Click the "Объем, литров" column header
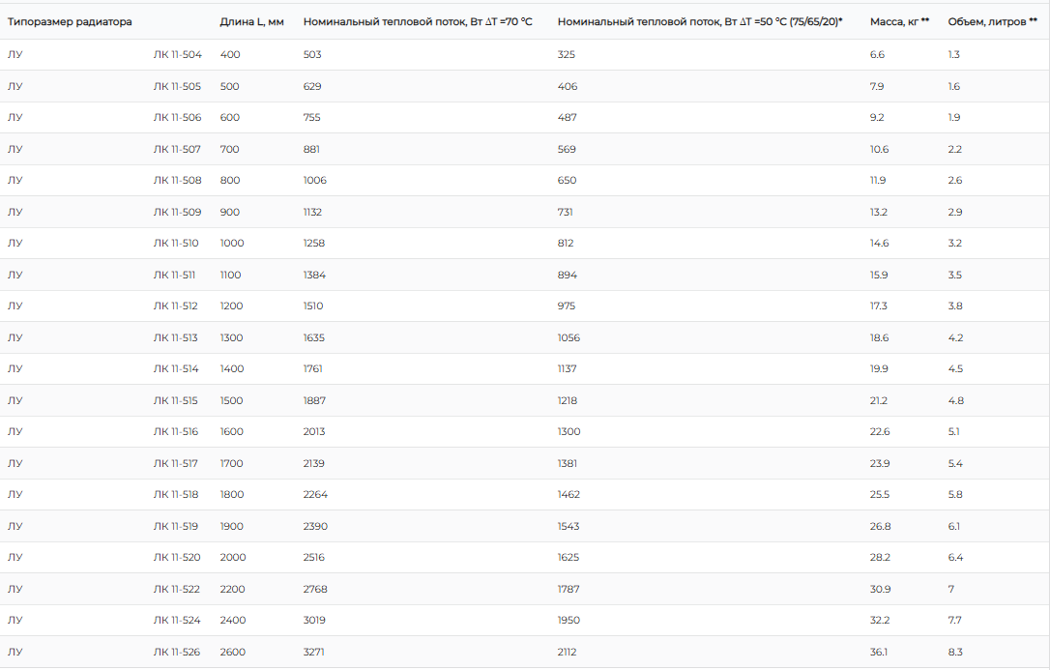Viewport: 1050px width, 670px height. pos(992,22)
